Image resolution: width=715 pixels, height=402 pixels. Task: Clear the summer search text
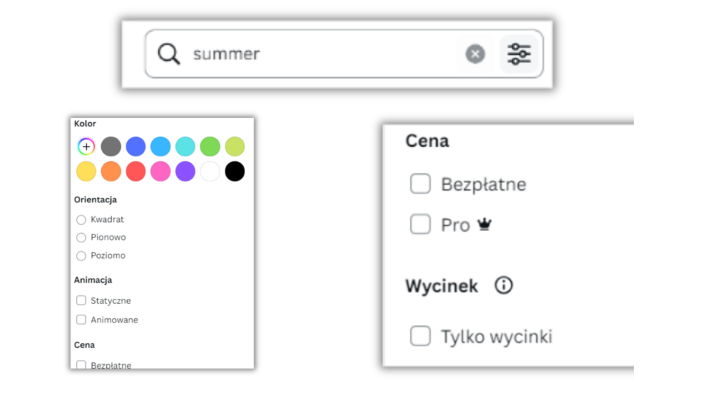pyautogui.click(x=475, y=54)
